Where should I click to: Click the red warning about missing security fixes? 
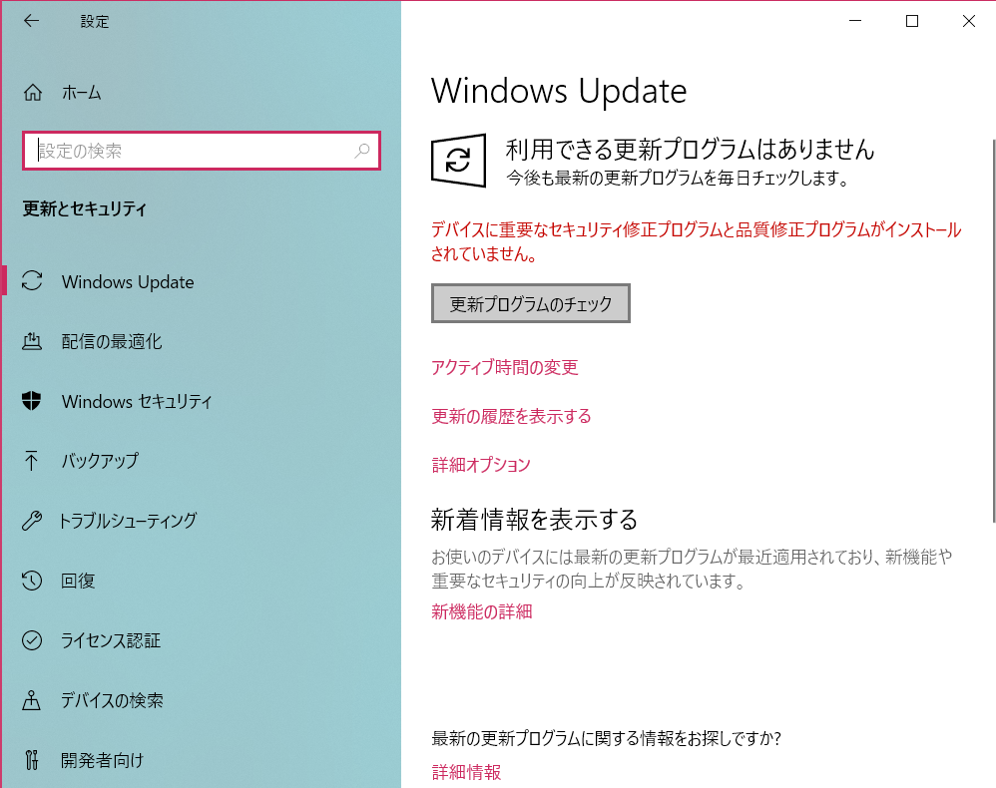click(697, 242)
